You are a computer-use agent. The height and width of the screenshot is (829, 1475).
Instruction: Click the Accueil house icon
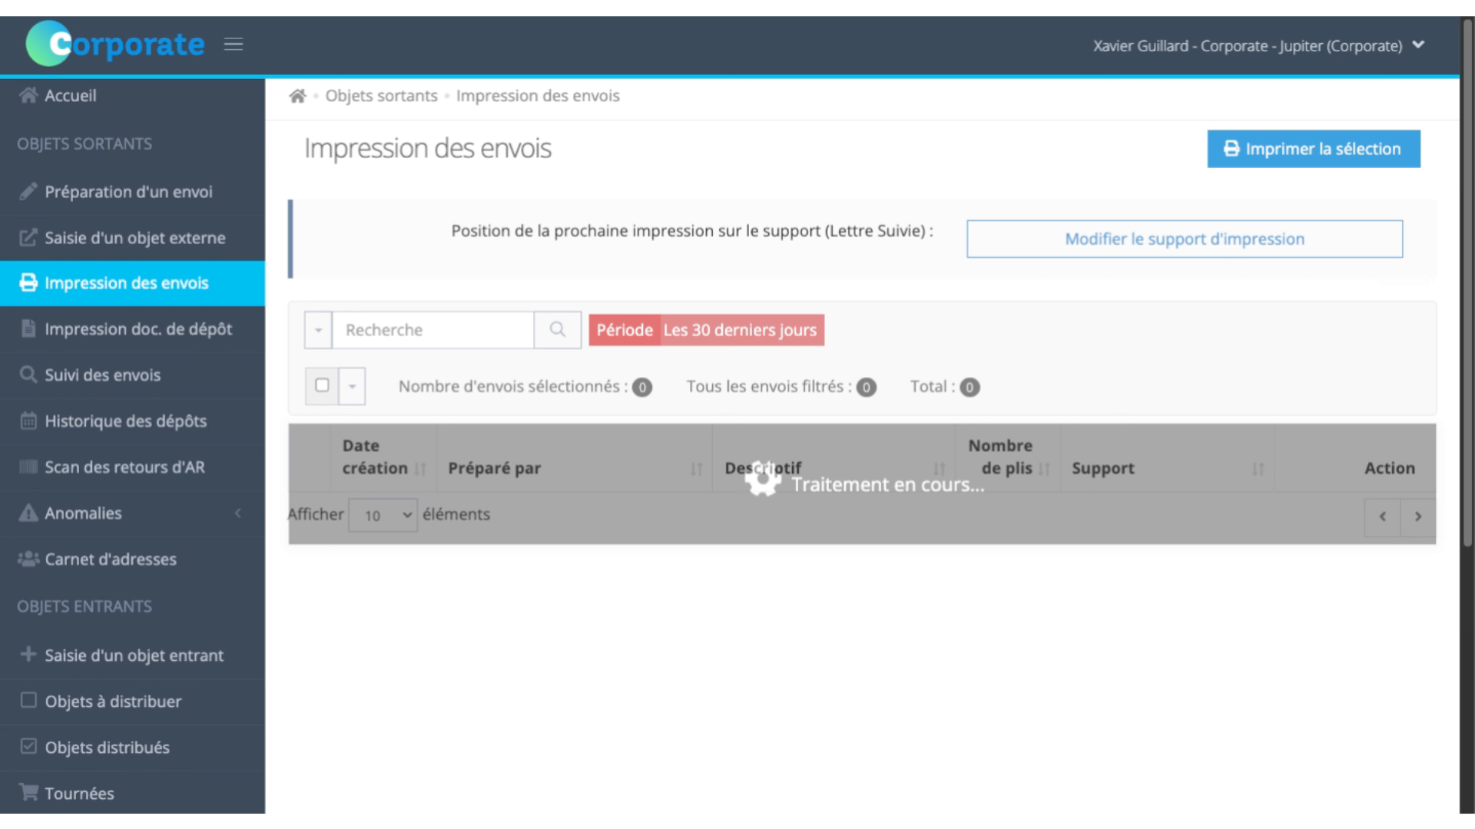point(28,95)
